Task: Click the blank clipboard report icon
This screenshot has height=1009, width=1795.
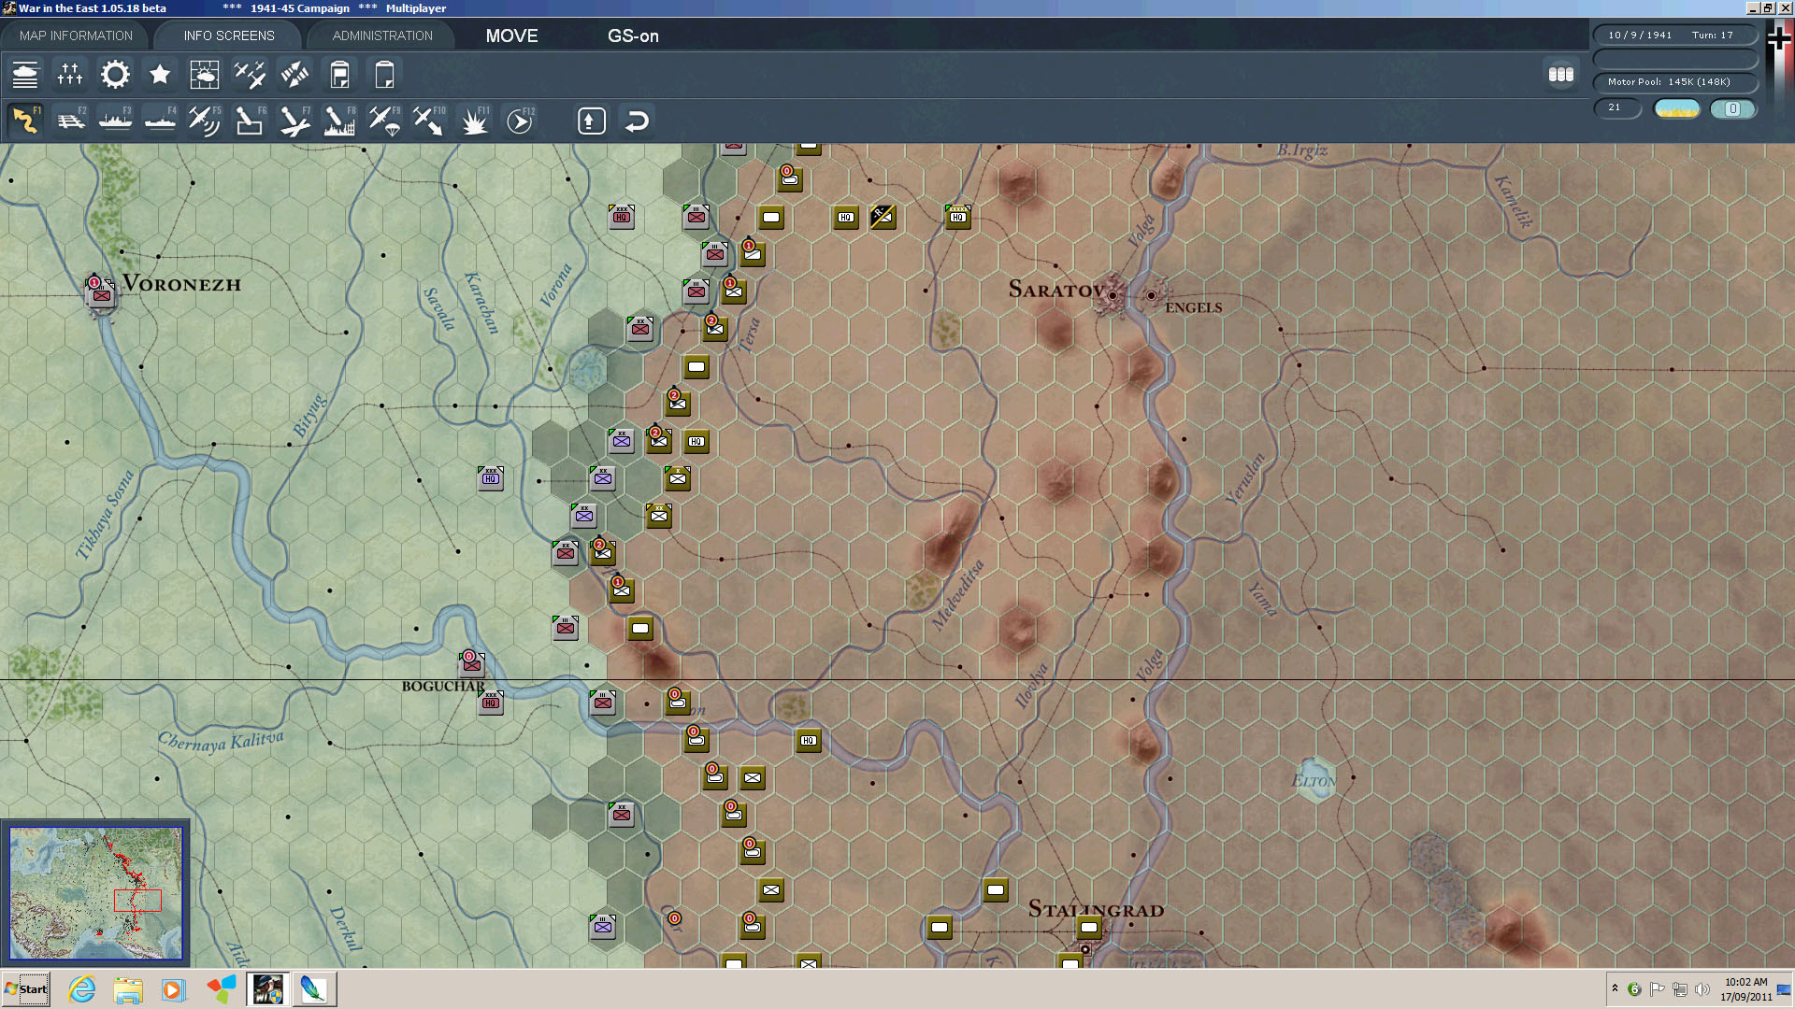Action: click(x=384, y=75)
